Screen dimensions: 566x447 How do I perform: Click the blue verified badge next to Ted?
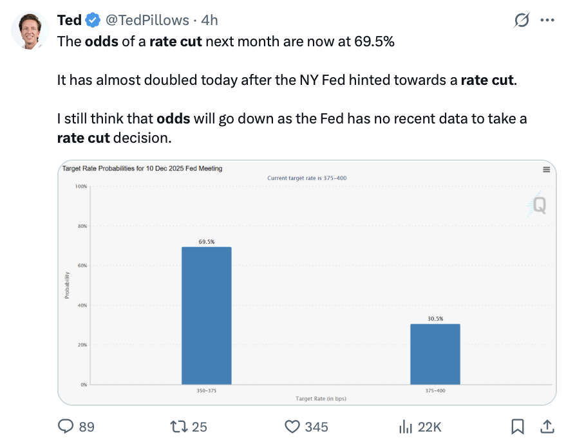point(92,19)
